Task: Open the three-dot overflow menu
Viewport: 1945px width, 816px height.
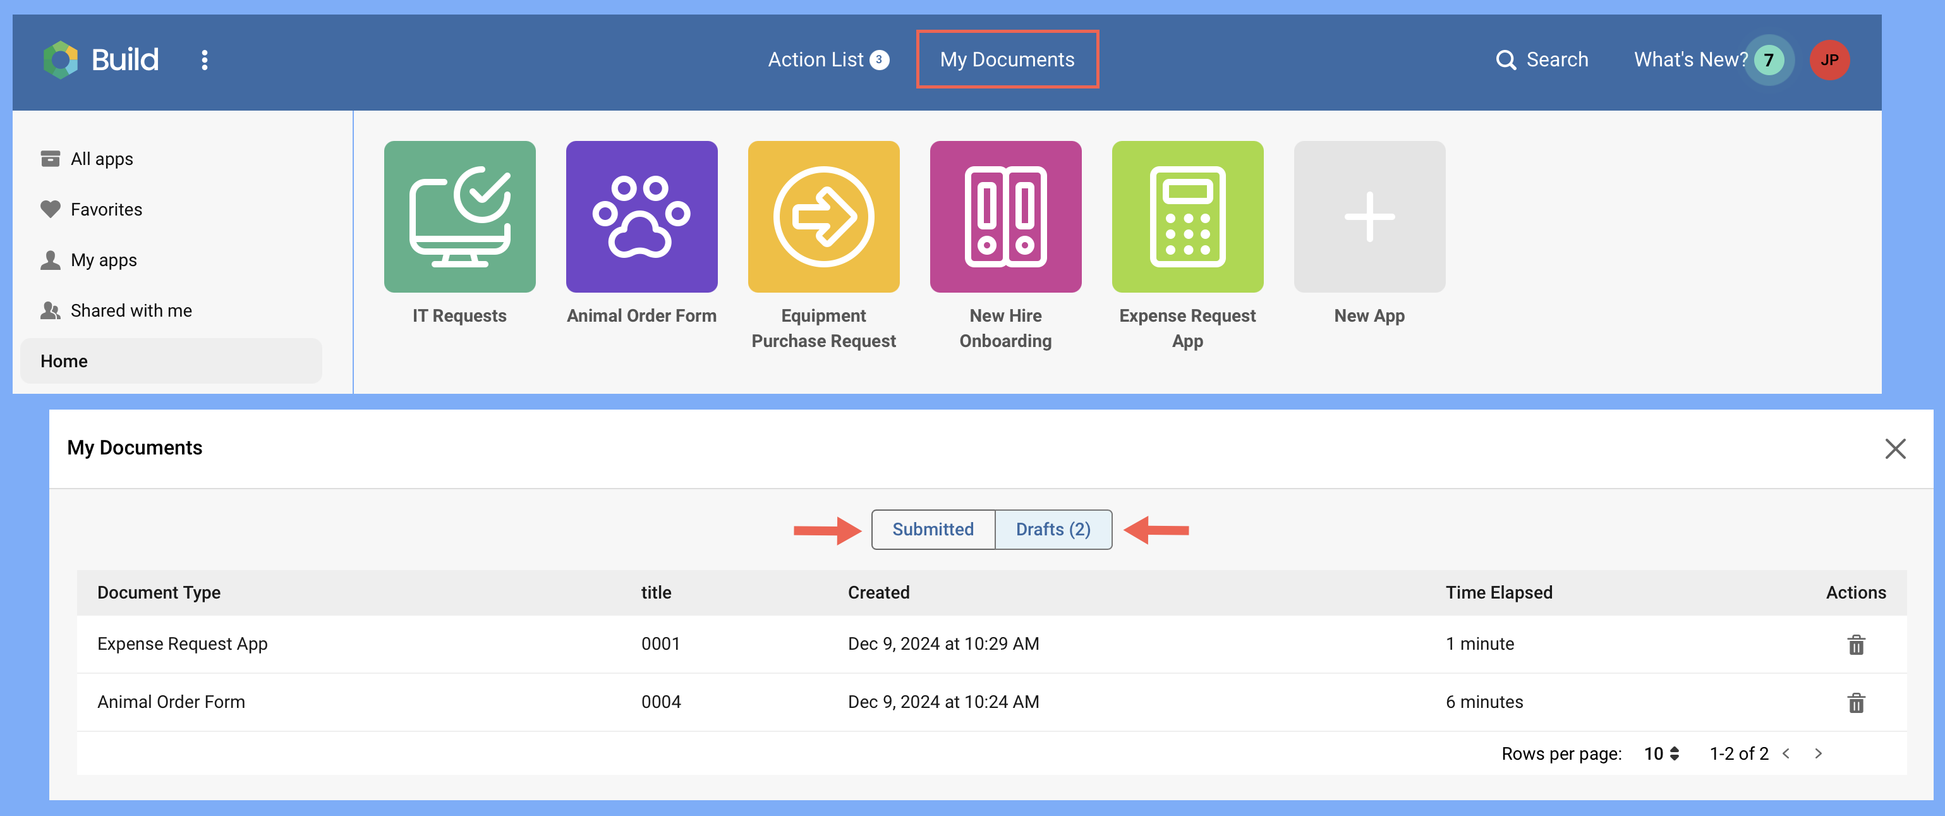Action: [x=205, y=59]
